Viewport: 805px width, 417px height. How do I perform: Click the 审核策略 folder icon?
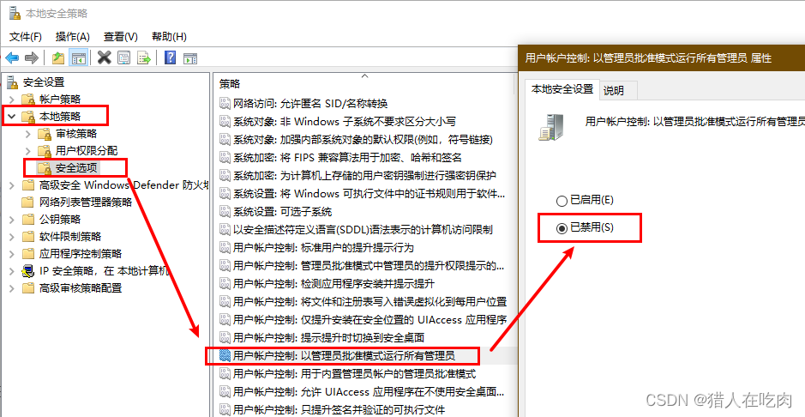45,134
